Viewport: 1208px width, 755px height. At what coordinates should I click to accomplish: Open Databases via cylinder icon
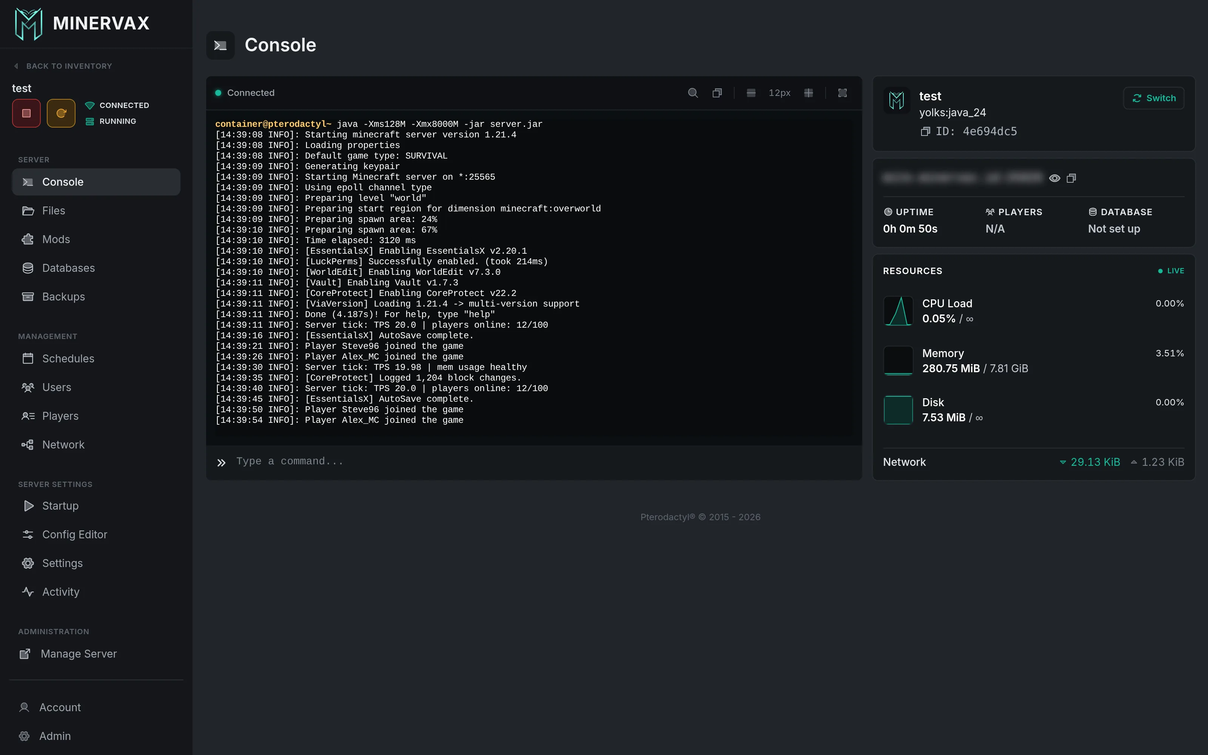[x=28, y=268]
